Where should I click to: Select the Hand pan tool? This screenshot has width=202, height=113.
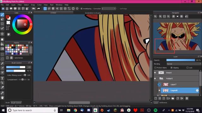pyautogui.click(x=2, y=98)
